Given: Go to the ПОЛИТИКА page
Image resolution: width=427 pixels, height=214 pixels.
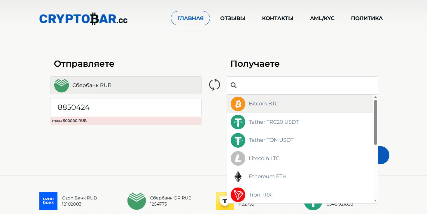Looking at the screenshot, I should (x=367, y=18).
